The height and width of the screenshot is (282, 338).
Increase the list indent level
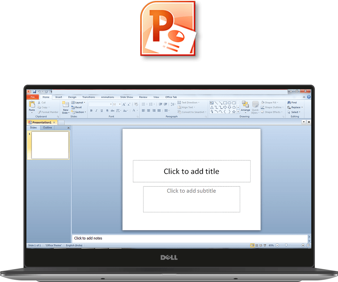pyautogui.click(x=165, y=104)
